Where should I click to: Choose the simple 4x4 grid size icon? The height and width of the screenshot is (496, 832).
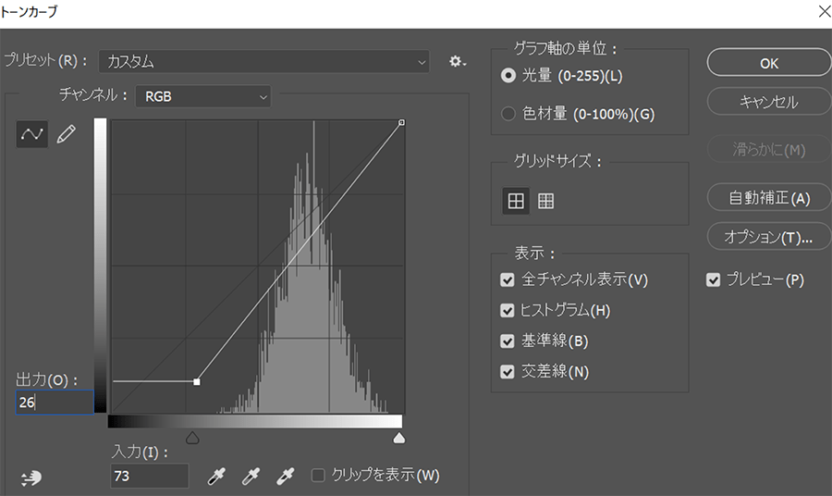pyautogui.click(x=516, y=201)
